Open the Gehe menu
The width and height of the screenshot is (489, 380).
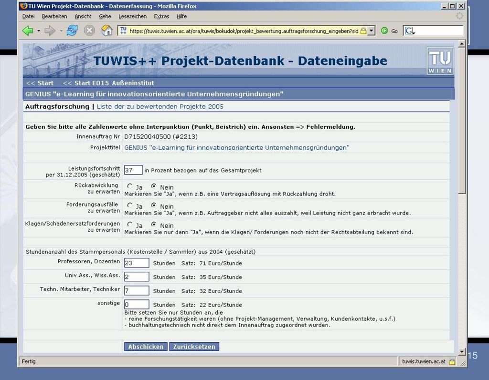(105, 17)
